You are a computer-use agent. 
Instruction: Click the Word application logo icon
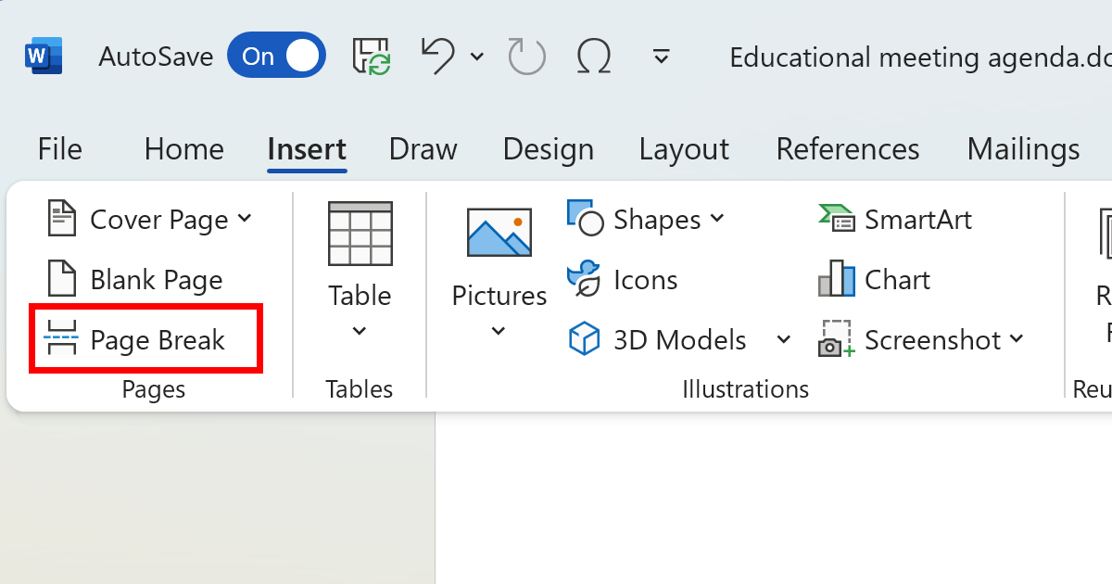coord(43,57)
